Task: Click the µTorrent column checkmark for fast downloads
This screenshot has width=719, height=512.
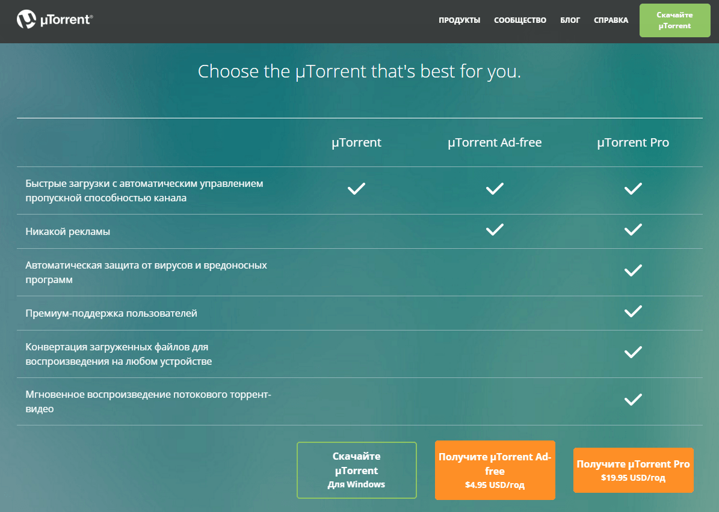Action: click(x=356, y=189)
